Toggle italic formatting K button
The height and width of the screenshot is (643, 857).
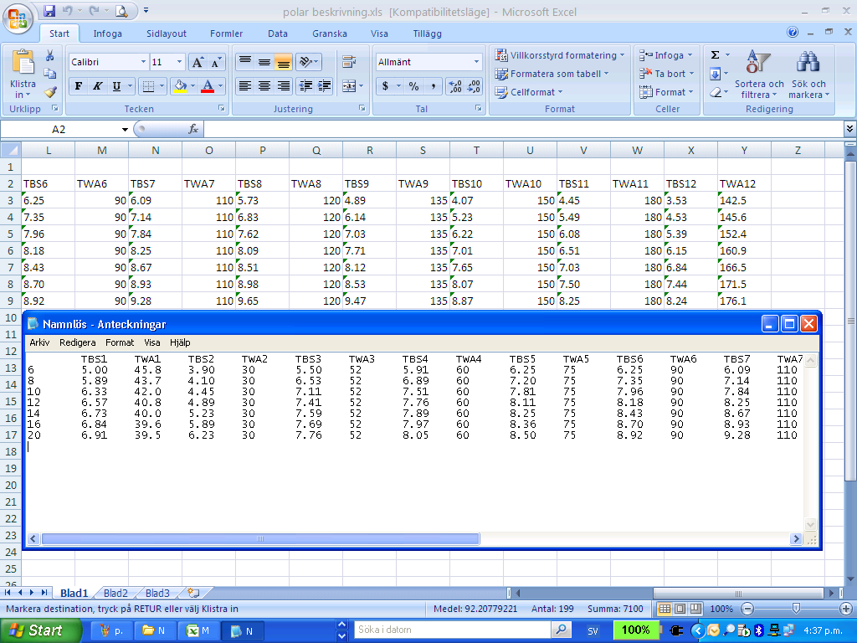pos(97,86)
